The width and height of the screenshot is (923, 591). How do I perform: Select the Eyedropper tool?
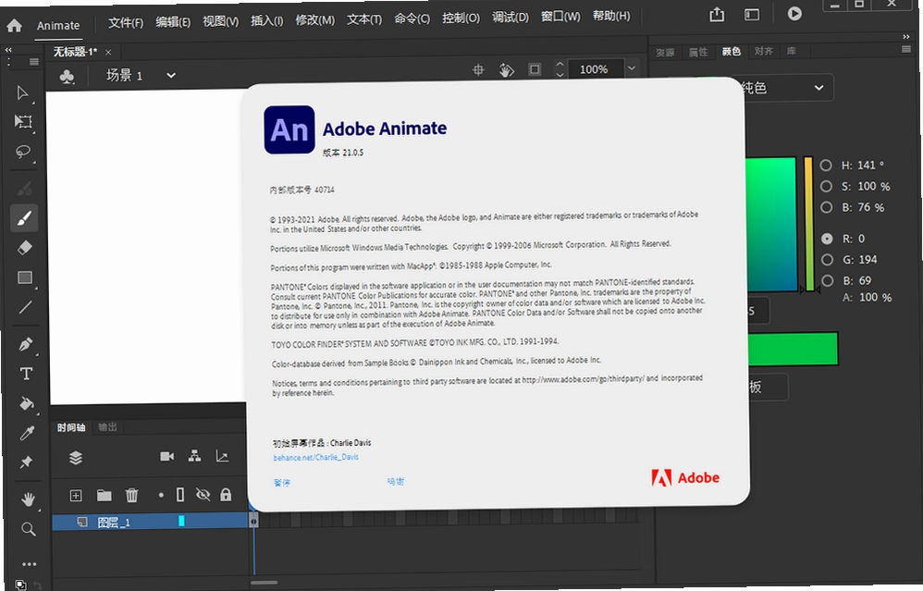pos(27,433)
